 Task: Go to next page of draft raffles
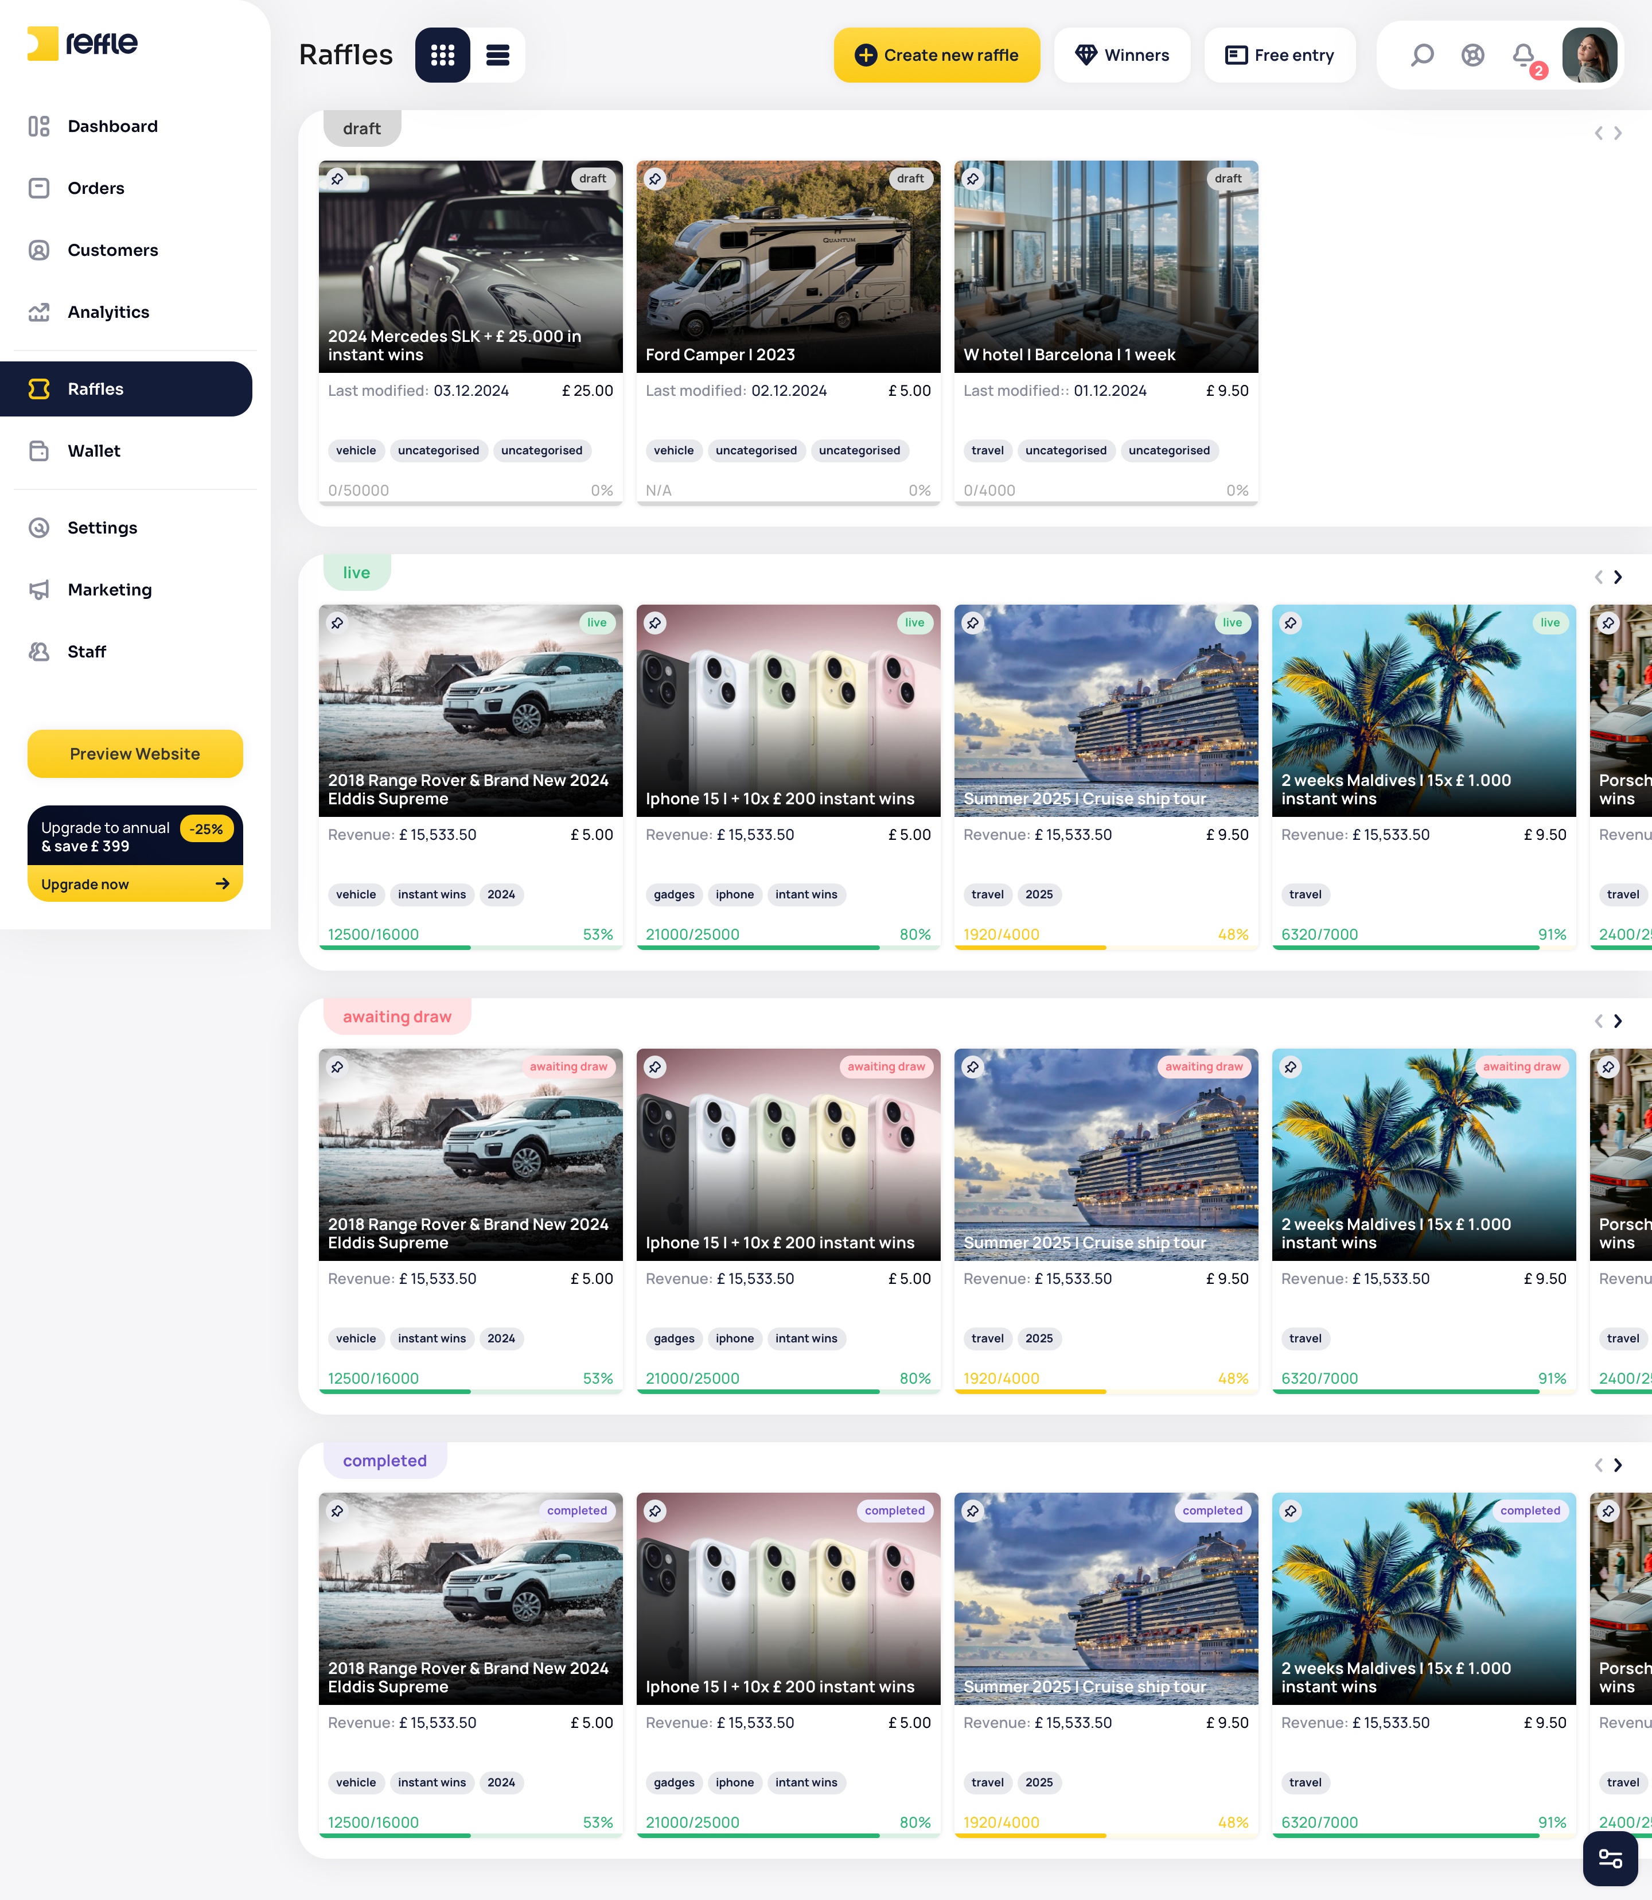click(1618, 134)
